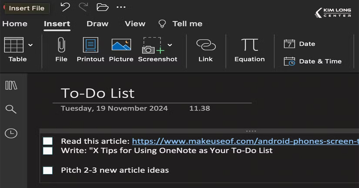
Task: Open the three-dots more options menu
Action: coord(121,7)
